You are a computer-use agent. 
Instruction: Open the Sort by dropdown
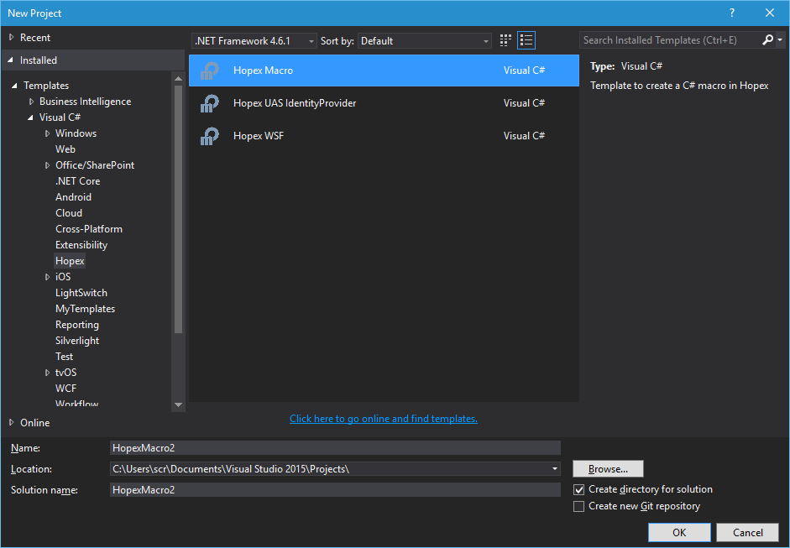tap(425, 41)
